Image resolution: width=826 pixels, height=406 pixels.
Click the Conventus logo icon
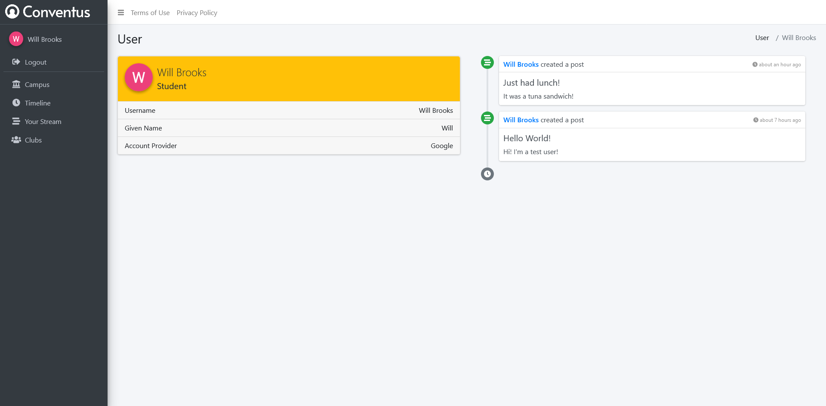click(x=12, y=12)
